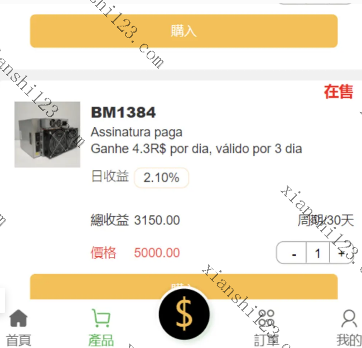Click the quantity input showing 1

(318, 252)
